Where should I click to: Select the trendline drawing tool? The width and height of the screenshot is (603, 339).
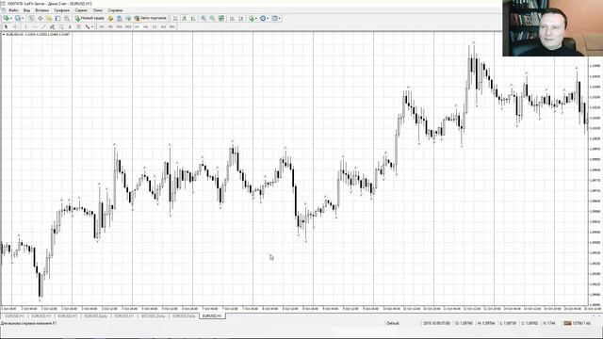click(x=43, y=26)
